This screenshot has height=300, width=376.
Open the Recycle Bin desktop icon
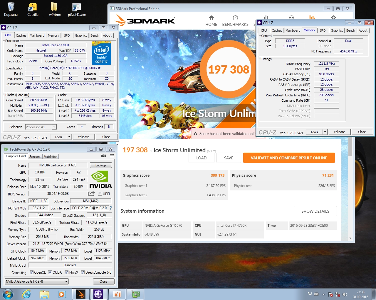(11, 9)
